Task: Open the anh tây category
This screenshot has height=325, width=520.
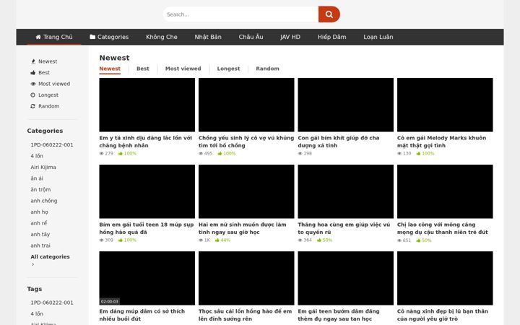Action: click(x=40, y=235)
